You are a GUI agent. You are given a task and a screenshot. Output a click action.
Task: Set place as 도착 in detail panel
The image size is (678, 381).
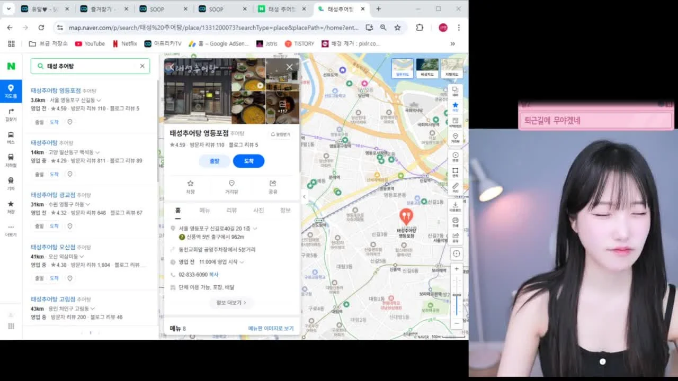tap(249, 161)
